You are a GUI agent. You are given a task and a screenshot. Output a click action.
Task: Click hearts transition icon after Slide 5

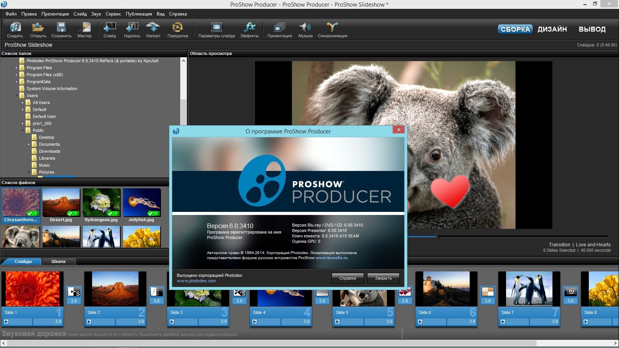pyautogui.click(x=405, y=292)
